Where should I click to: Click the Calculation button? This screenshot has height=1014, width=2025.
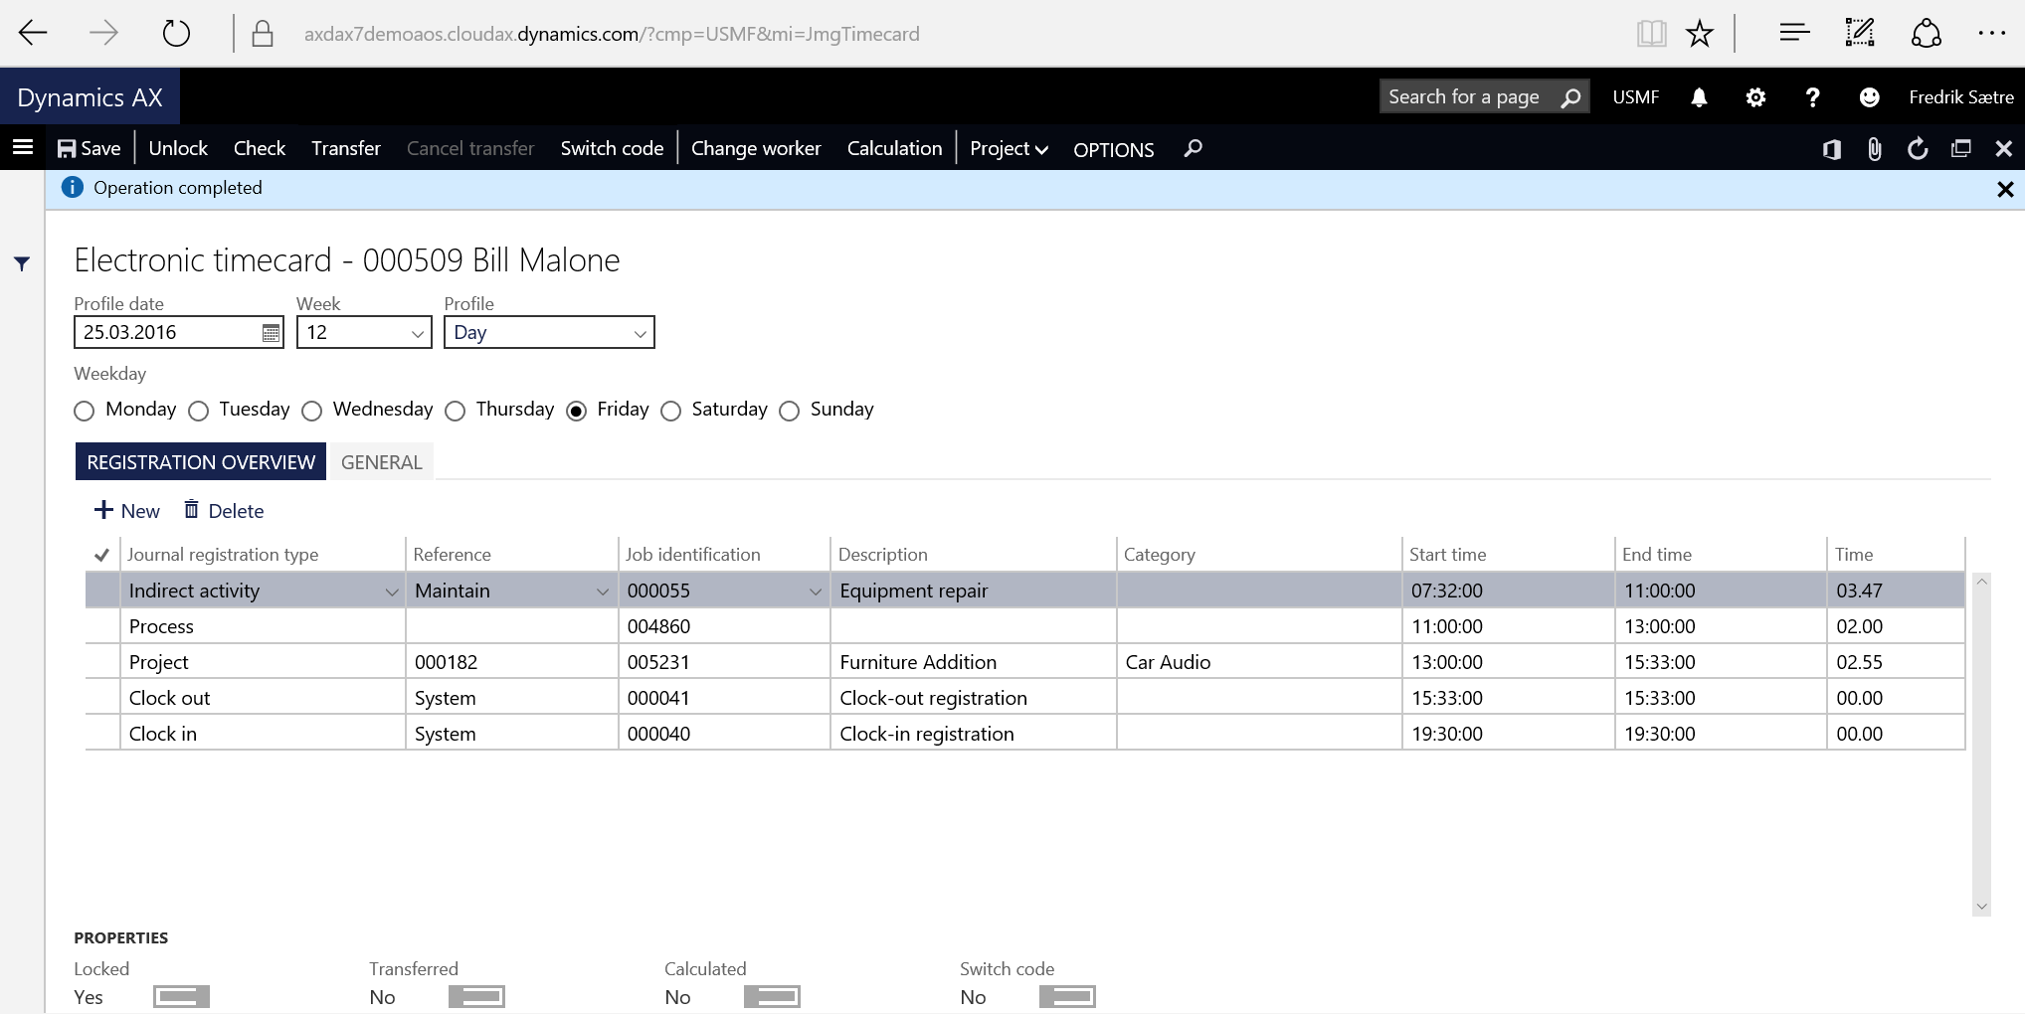pyautogui.click(x=894, y=149)
